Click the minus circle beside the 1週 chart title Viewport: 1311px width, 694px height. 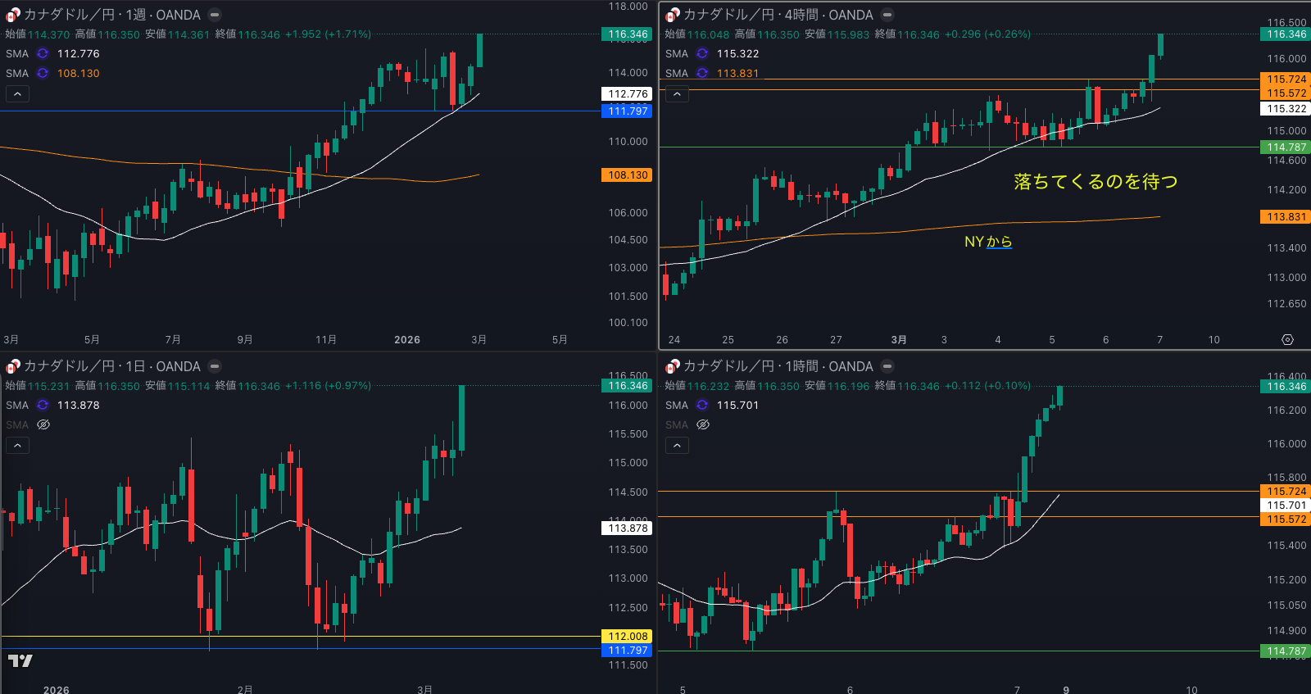tap(215, 15)
